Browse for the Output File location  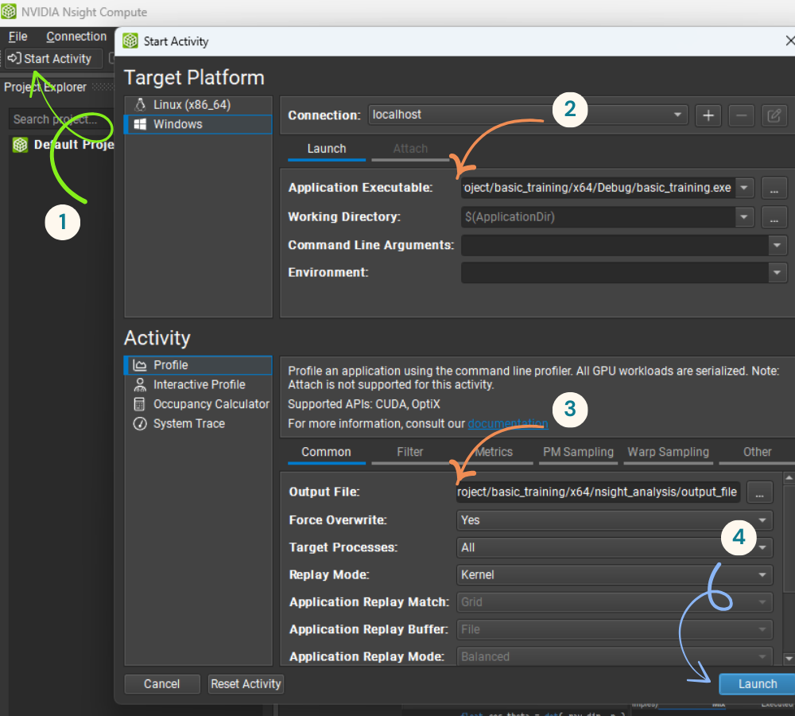click(x=759, y=492)
